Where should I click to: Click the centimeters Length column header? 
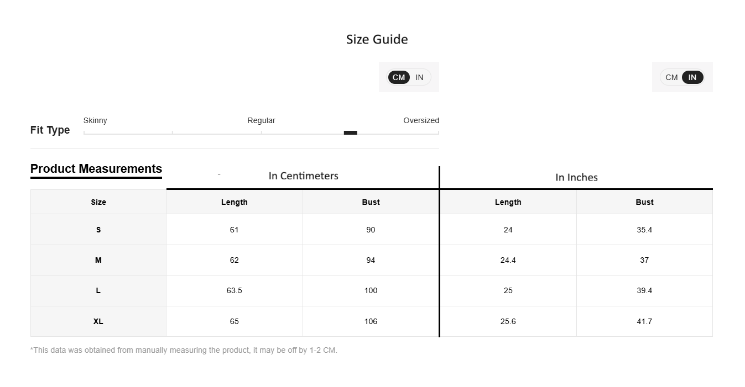point(235,202)
